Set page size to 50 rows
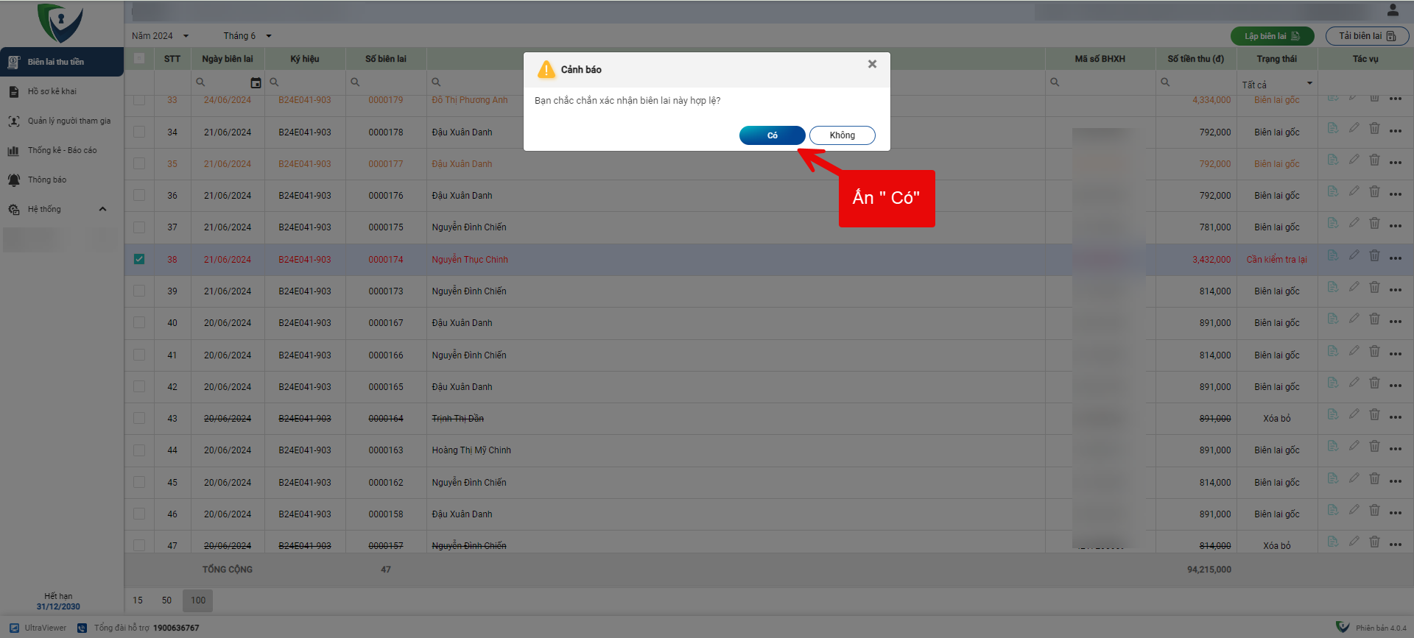Viewport: 1414px width, 638px height. (x=166, y=600)
